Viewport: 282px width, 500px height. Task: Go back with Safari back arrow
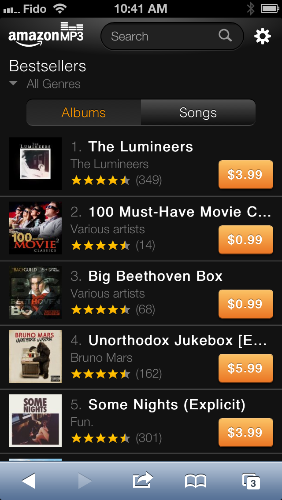pyautogui.click(x=29, y=481)
